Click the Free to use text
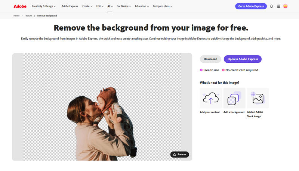 tap(211, 70)
